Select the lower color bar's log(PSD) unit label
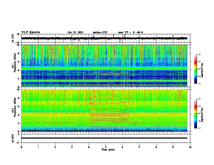Viewport: 214px width, 165px height. click(x=202, y=115)
